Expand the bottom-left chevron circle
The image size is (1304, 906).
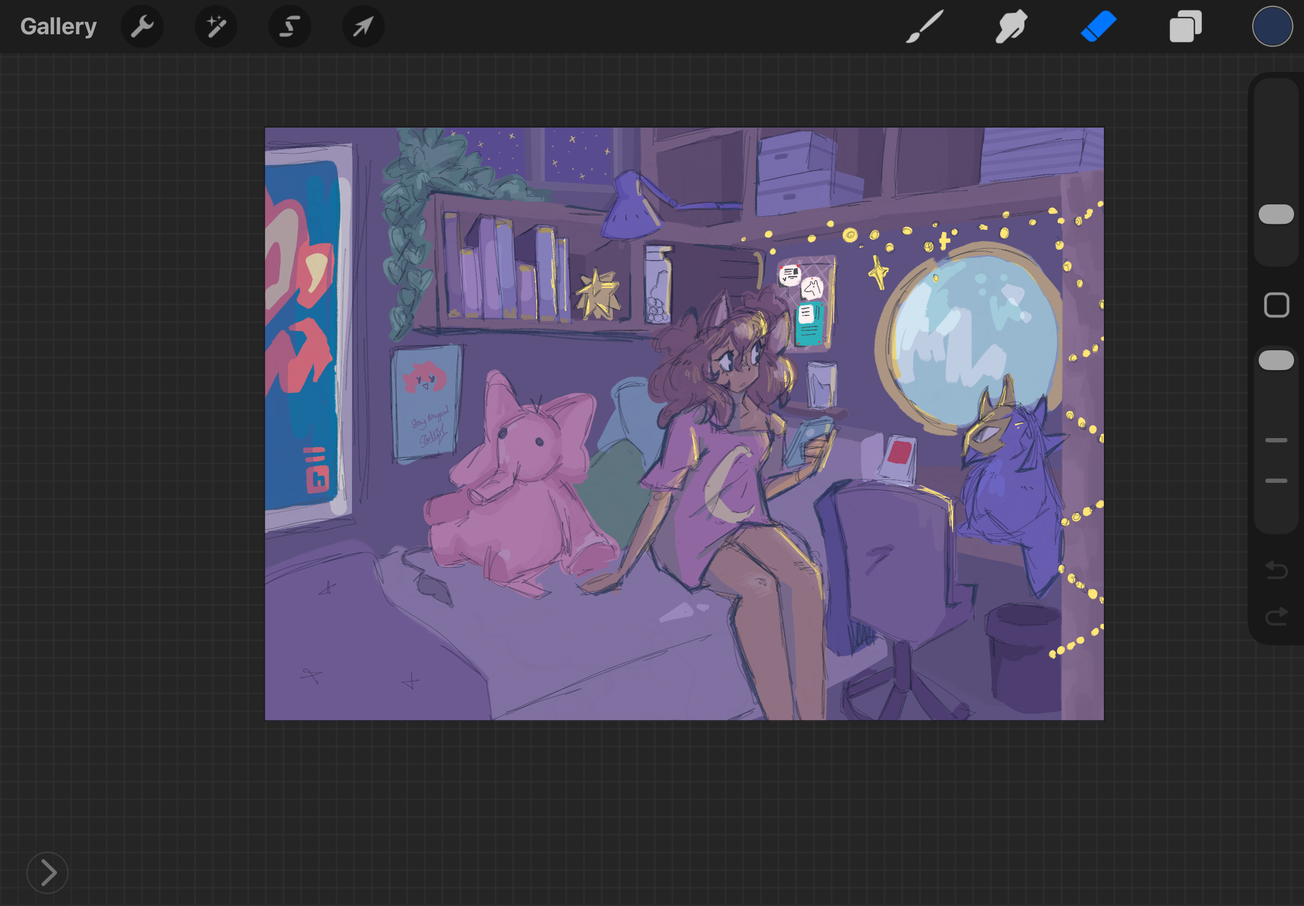click(48, 872)
